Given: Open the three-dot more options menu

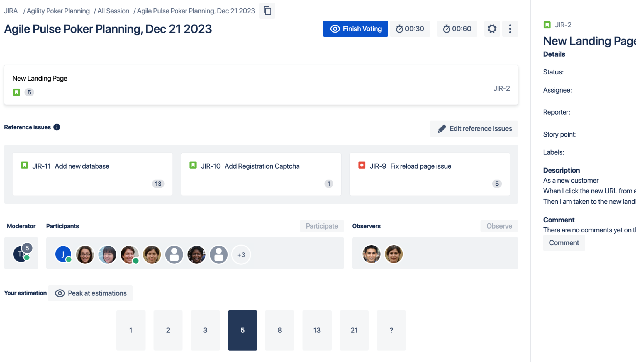Looking at the screenshot, I should pos(510,29).
